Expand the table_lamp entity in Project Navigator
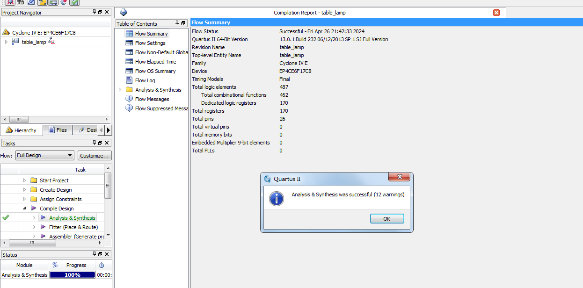Screen dimensions: 583x288 pos(6,42)
